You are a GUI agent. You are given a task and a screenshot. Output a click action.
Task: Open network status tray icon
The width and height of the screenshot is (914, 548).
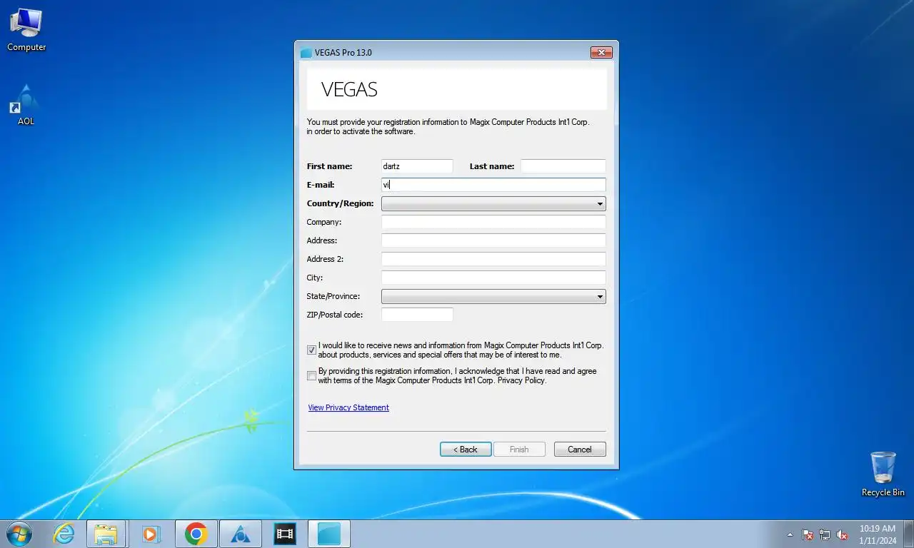coord(825,534)
